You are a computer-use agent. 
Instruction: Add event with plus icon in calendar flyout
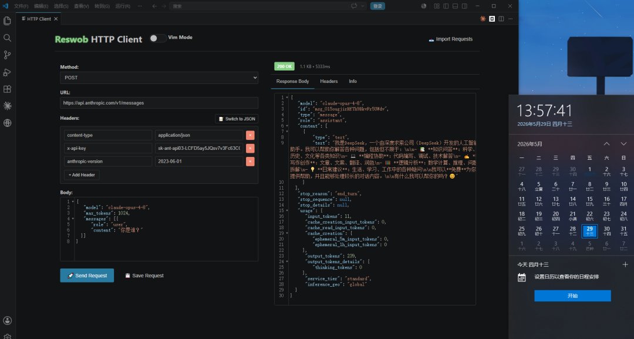625,264
